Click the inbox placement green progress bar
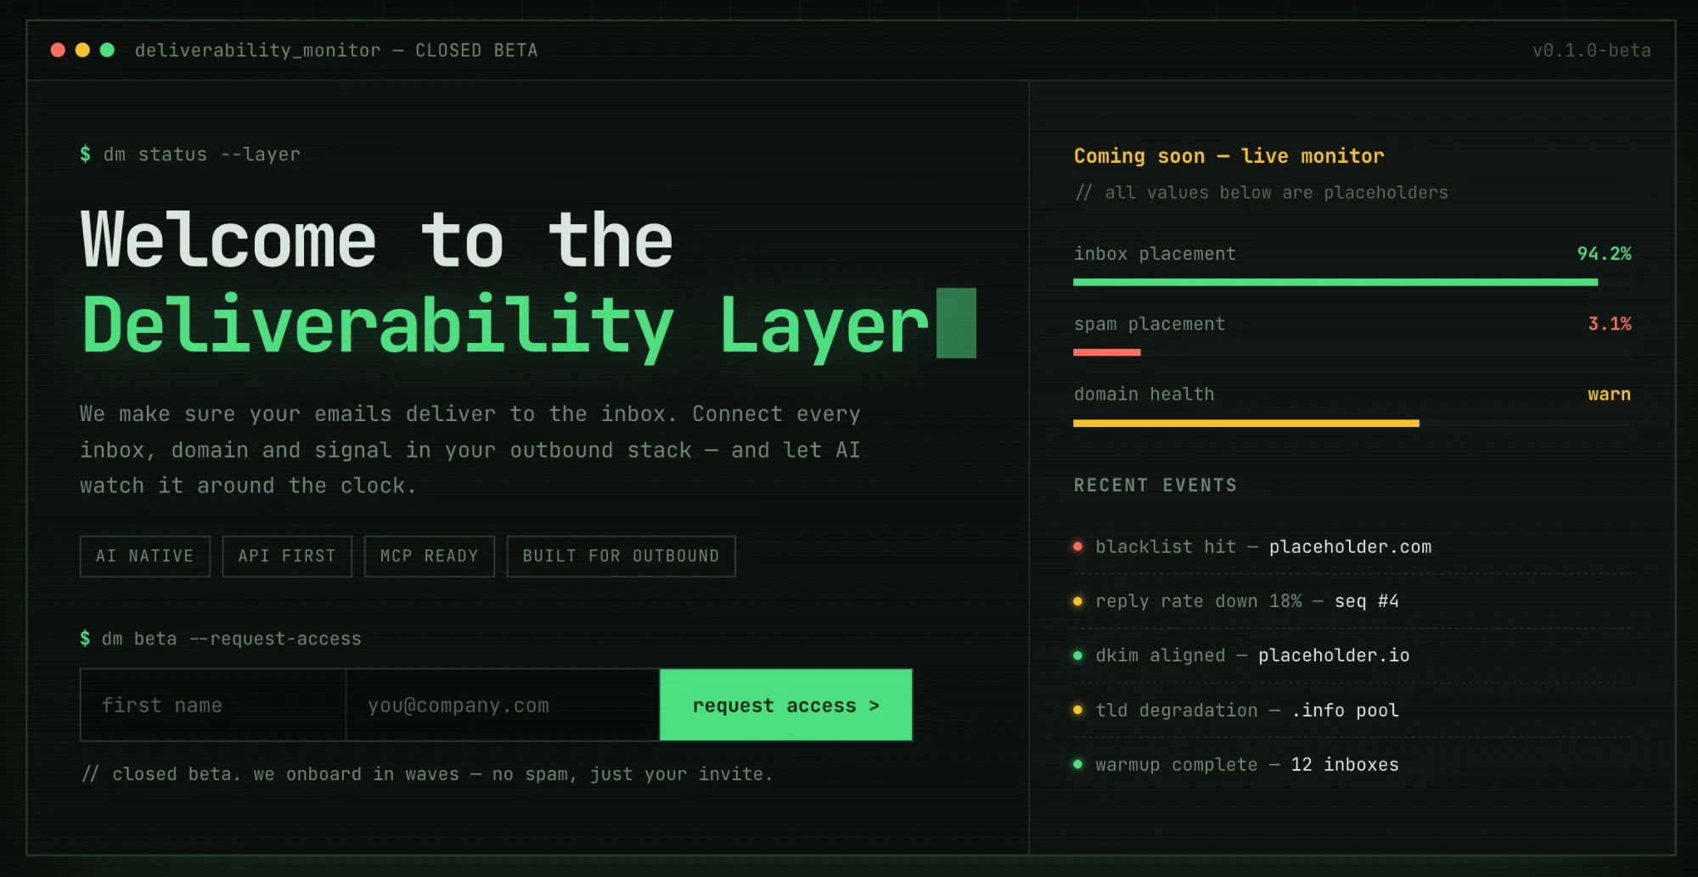Viewport: 1698px width, 877px height. pos(1335,282)
